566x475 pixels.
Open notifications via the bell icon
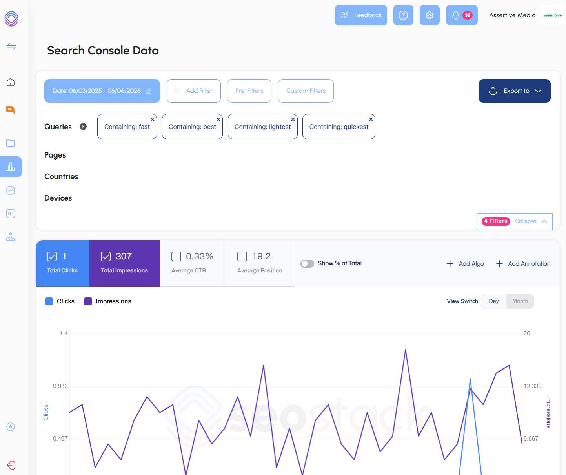click(456, 15)
